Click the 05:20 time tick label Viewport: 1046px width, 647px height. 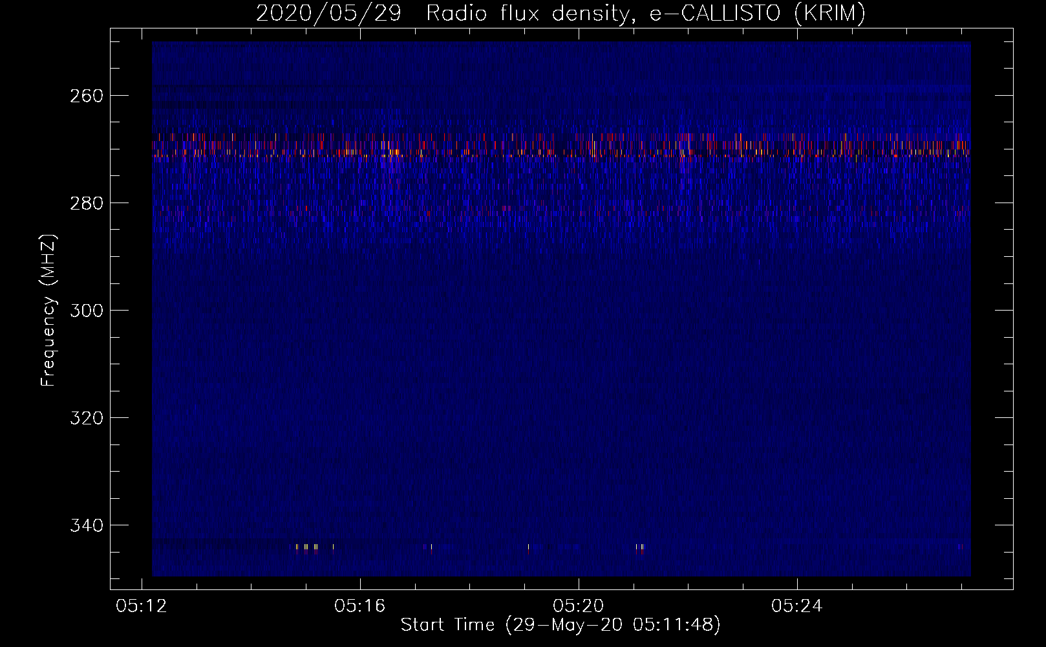(579, 606)
